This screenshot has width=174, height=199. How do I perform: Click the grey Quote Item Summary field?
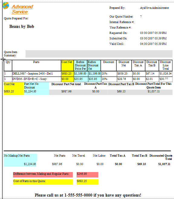(99, 54)
